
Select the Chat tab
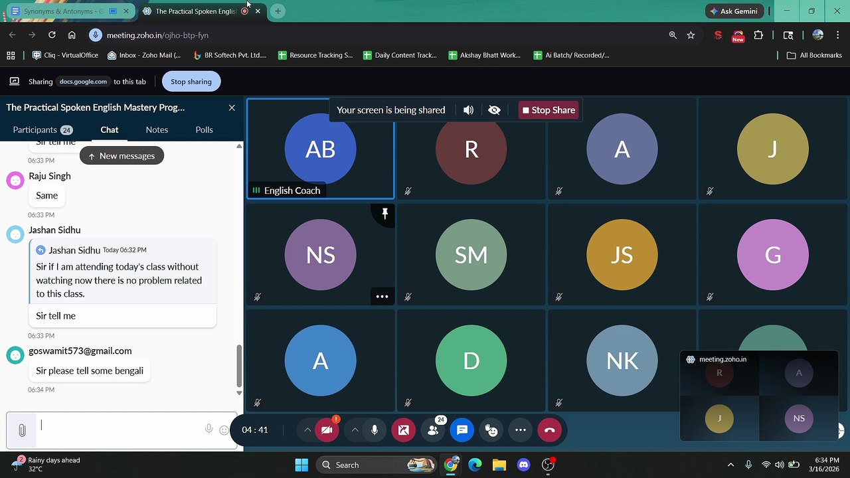point(110,129)
